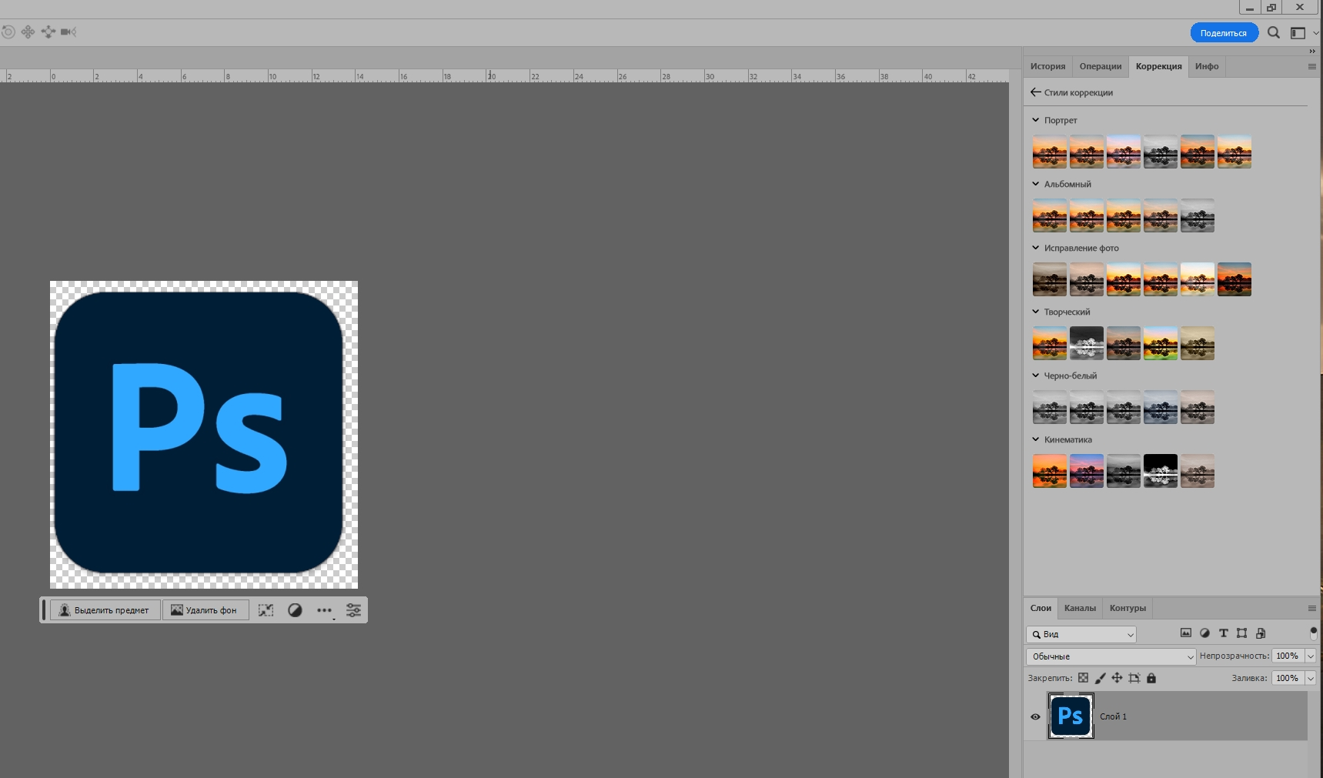Toggle the layer filtering on/off switch

tap(1313, 633)
